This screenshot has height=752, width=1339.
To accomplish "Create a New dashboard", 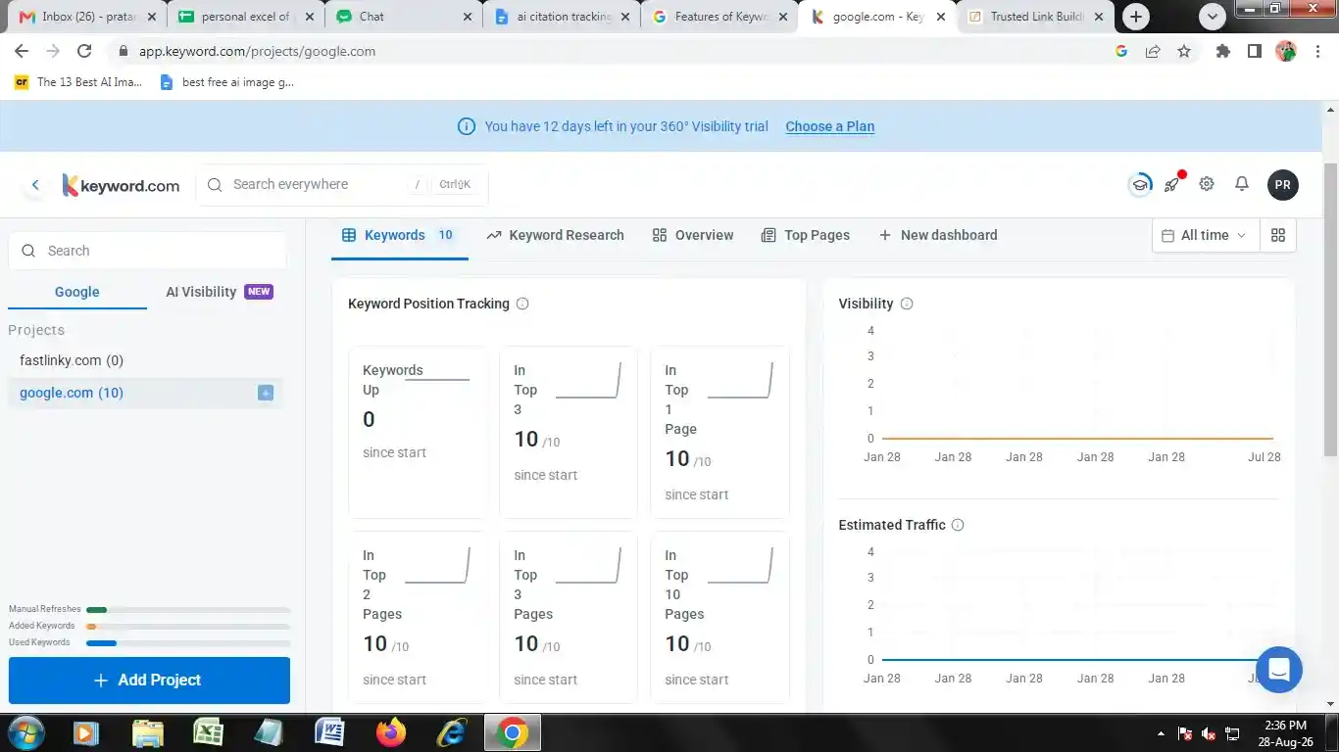I will tap(938, 235).
